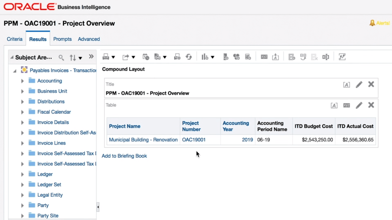392x220 pixels.
Task: Click the New Calculated Item icon
Action: [x=236, y=57]
